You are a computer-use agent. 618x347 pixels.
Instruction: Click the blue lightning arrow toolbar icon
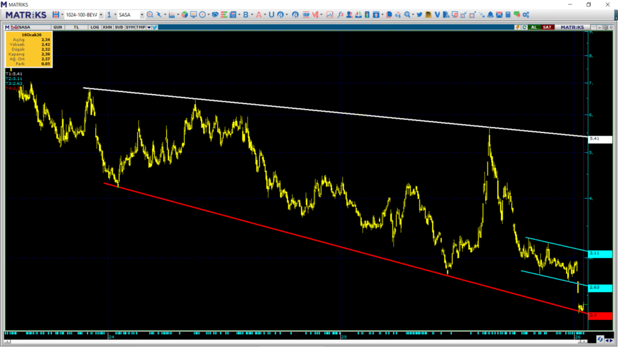[159, 14]
